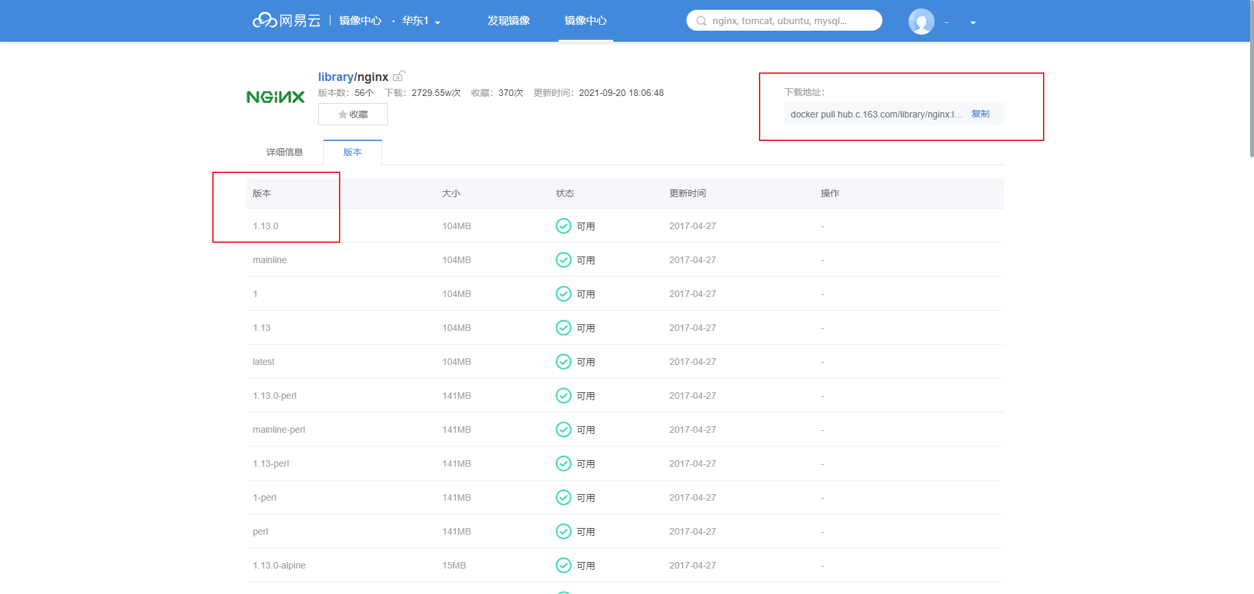The image size is (1254, 594).
Task: Click the 操作 column header
Action: coord(830,193)
